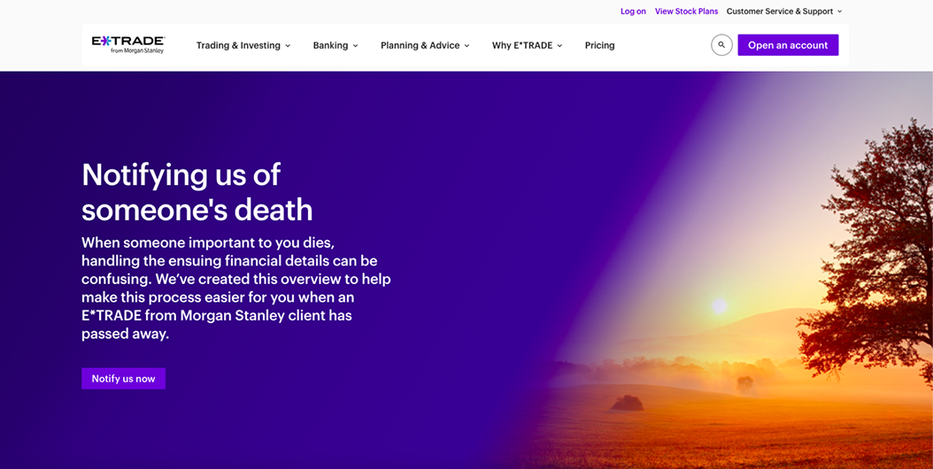Click the paragraph starting 'When someone important'
933x469 pixels.
pyautogui.click(x=236, y=288)
